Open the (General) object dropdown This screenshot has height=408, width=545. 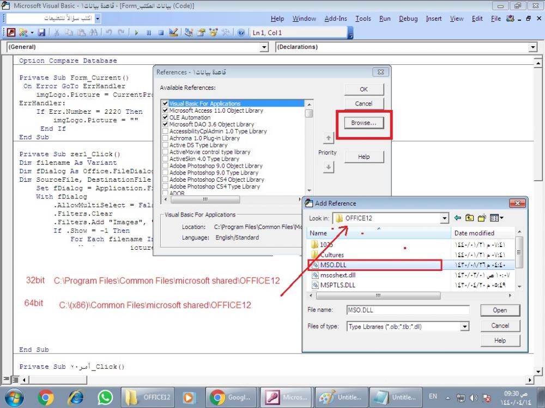[x=264, y=47]
